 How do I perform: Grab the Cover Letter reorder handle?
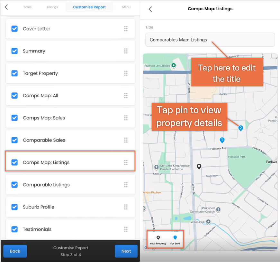click(126, 29)
